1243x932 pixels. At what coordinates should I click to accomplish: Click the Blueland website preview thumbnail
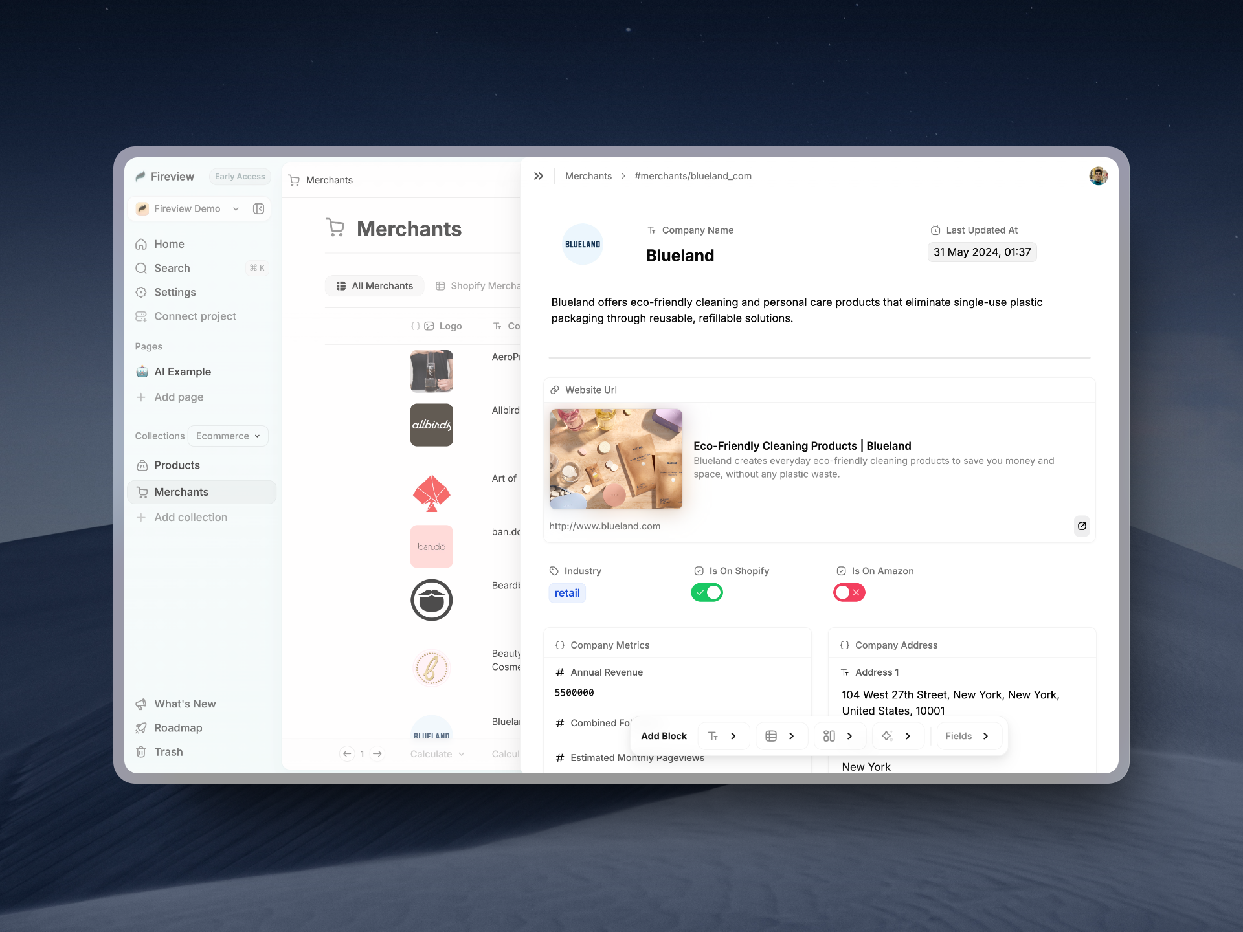pyautogui.click(x=615, y=459)
